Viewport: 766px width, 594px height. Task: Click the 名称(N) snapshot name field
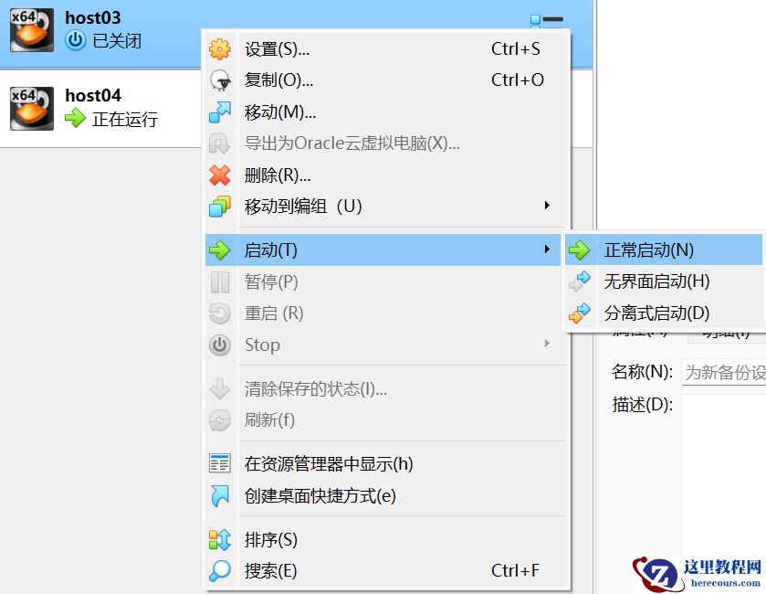[x=723, y=373]
